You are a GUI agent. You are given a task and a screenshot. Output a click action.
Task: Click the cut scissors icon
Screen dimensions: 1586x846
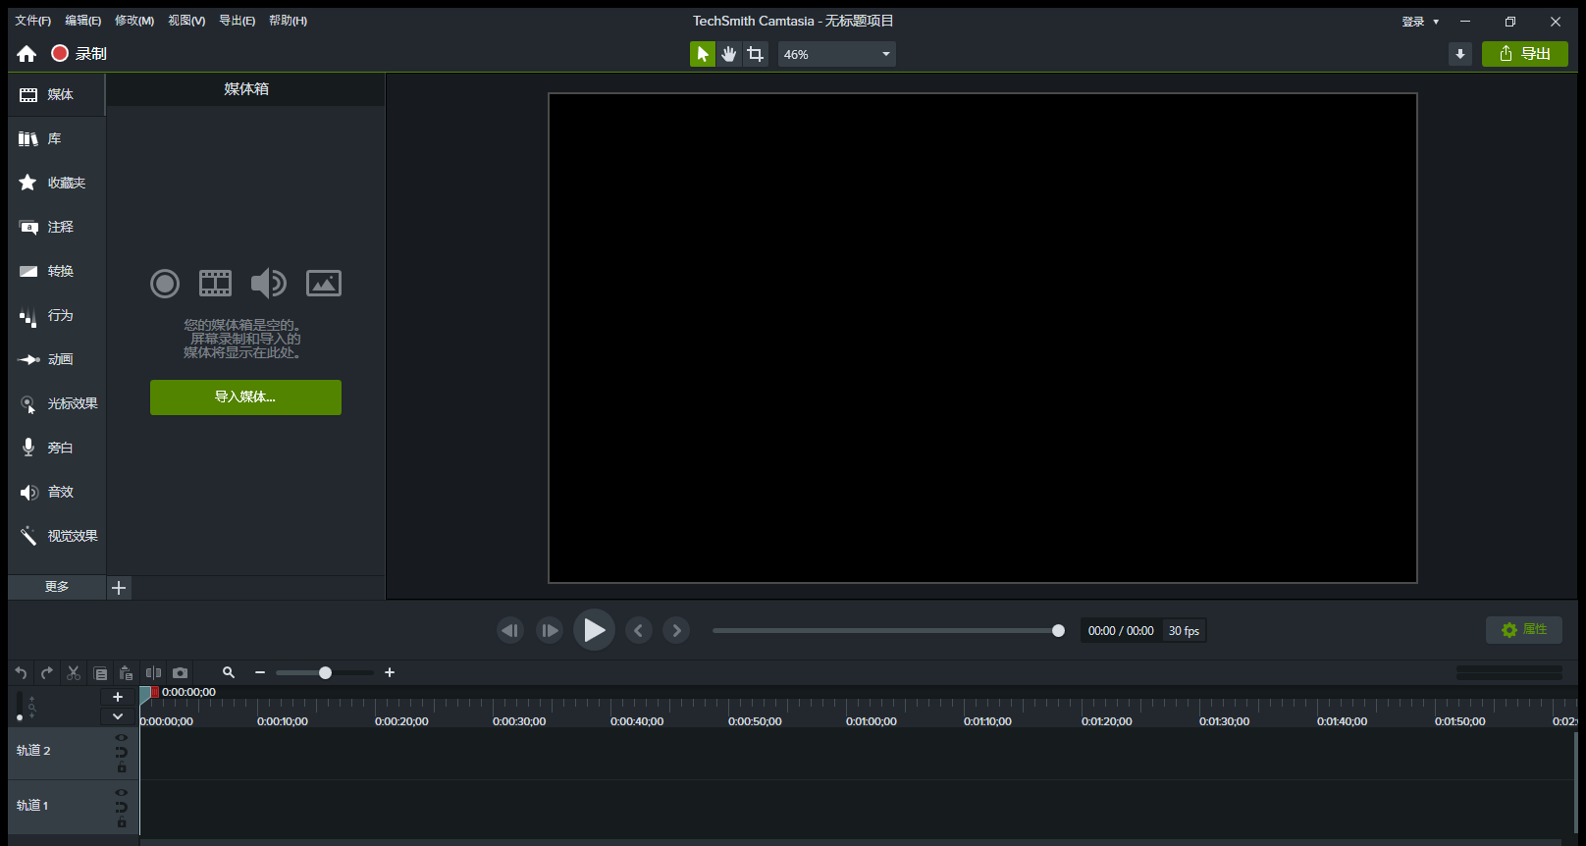pyautogui.click(x=74, y=672)
